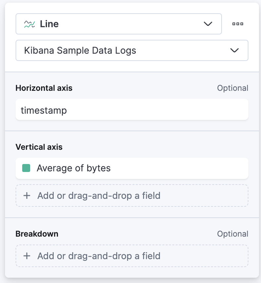Add a field to the Breakdown section
Viewport: 261px width, 283px height.
pos(132,256)
